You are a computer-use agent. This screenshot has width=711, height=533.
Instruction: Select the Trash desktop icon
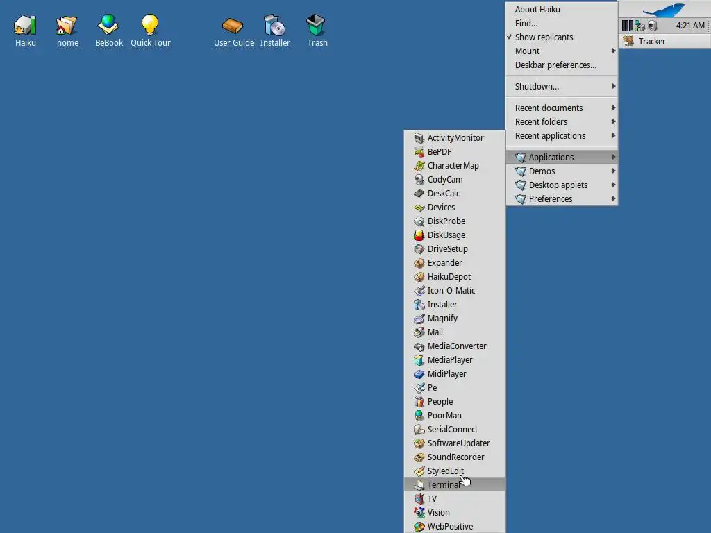(317, 31)
